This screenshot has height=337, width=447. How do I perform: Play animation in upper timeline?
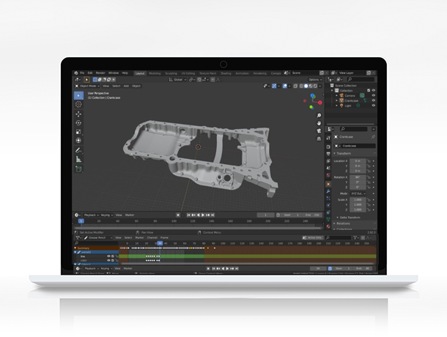tap(203, 215)
